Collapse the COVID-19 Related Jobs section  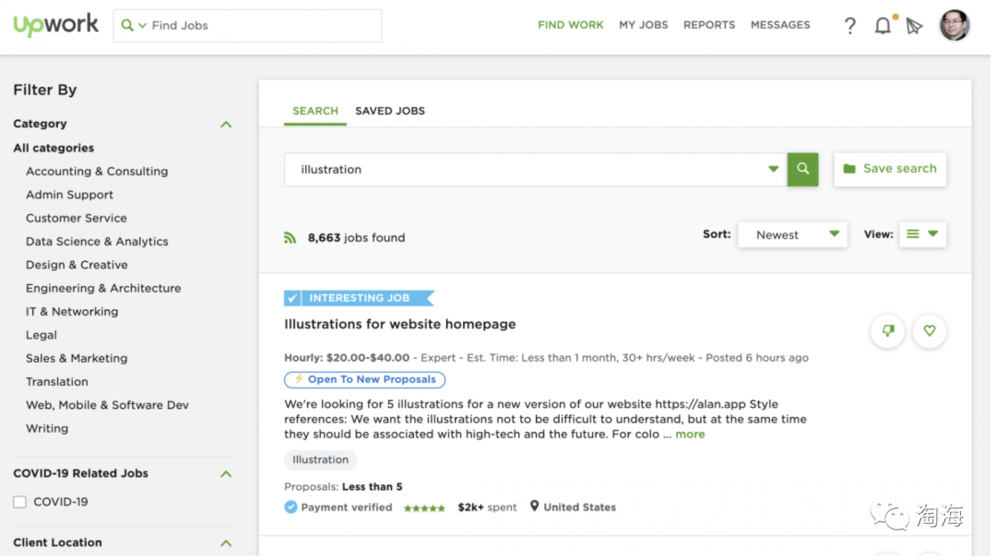(x=226, y=474)
